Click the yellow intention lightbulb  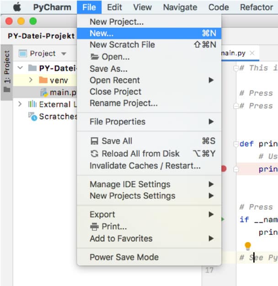click(x=247, y=246)
